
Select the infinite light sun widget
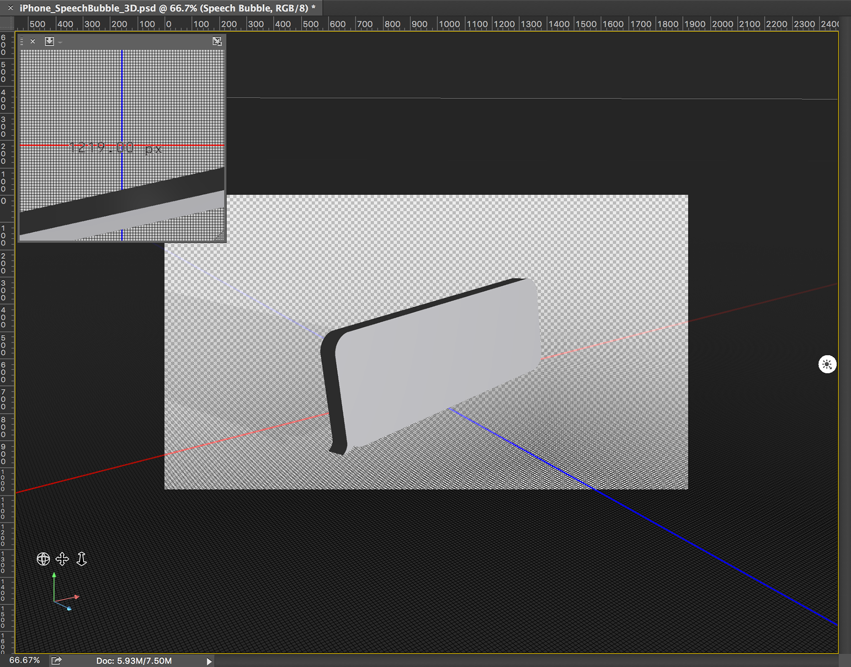827,364
